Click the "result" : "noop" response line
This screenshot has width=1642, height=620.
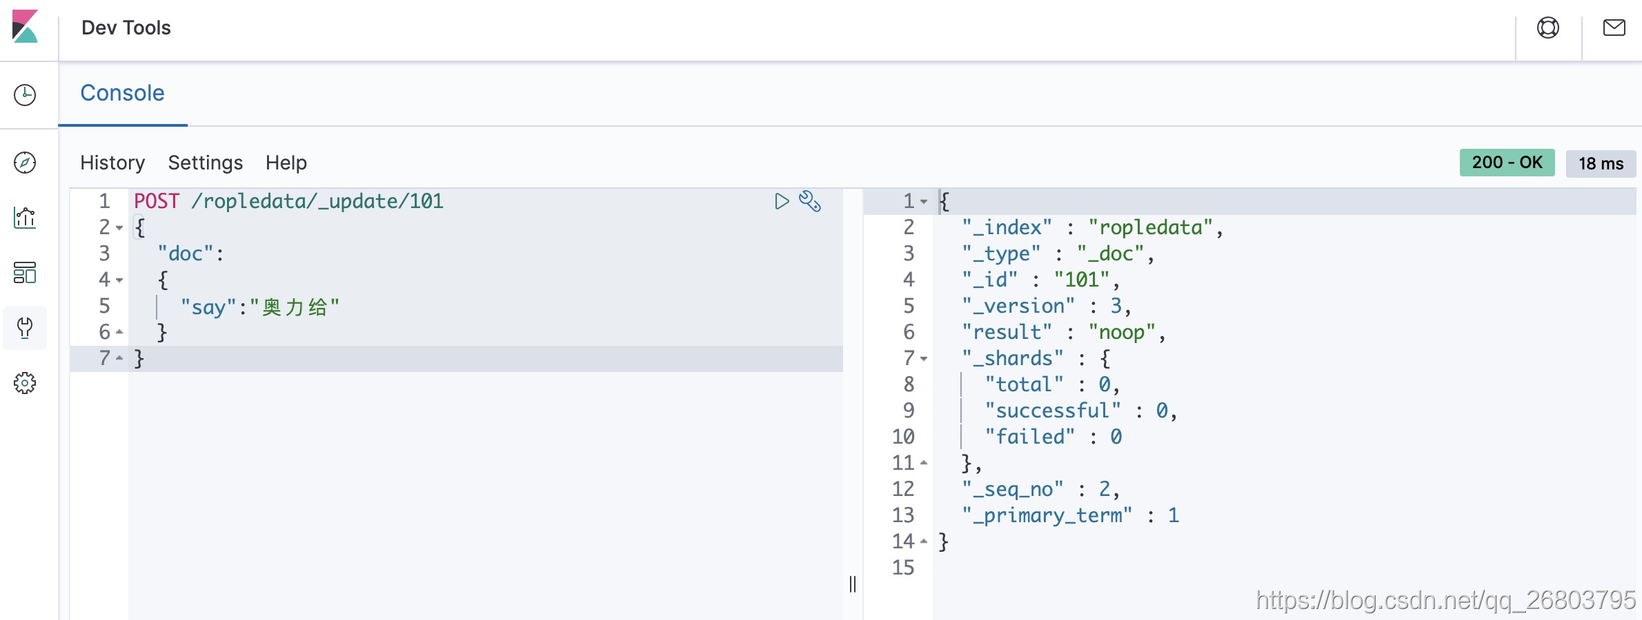click(1064, 332)
